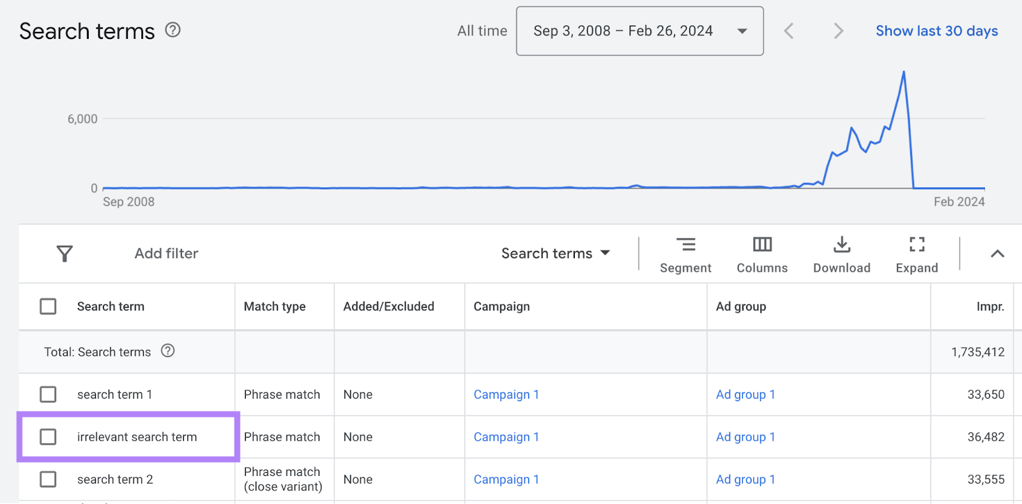Open Ad group 1 link in first row
This screenshot has height=504, width=1022.
[745, 395]
